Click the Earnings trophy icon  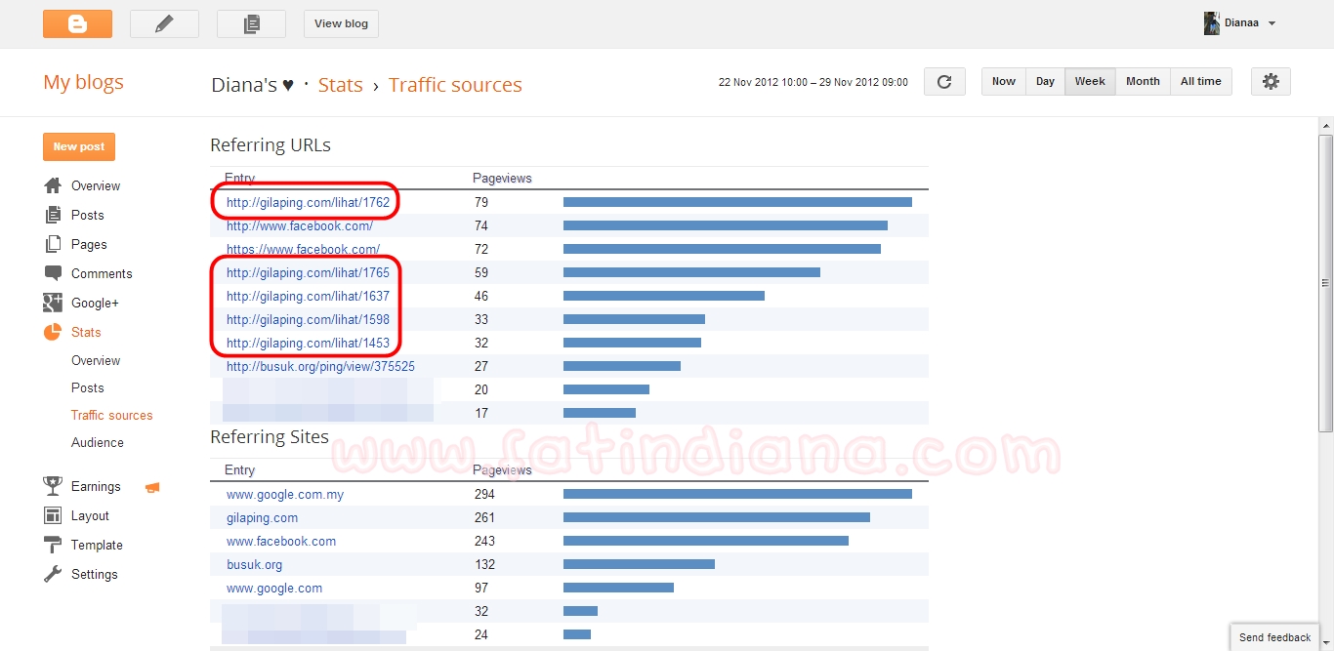tap(53, 486)
